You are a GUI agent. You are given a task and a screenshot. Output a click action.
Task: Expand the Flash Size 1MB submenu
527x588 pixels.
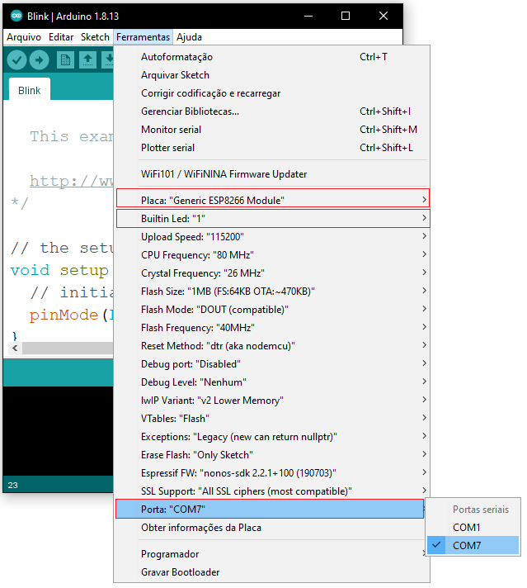pyautogui.click(x=272, y=292)
